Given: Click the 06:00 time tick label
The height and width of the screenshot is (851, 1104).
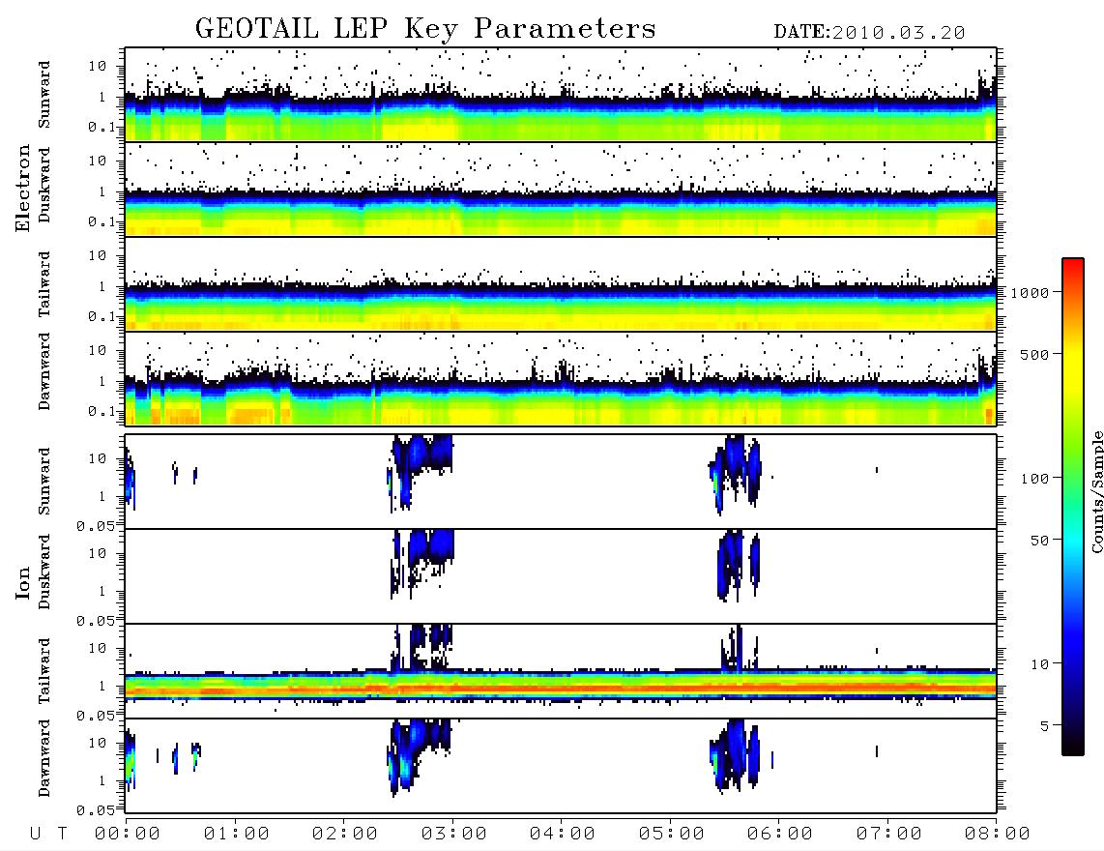Looking at the screenshot, I should (780, 834).
